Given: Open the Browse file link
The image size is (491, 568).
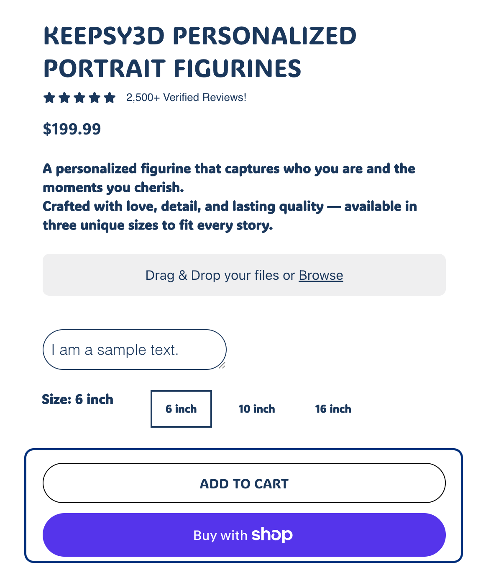Looking at the screenshot, I should click(x=321, y=275).
